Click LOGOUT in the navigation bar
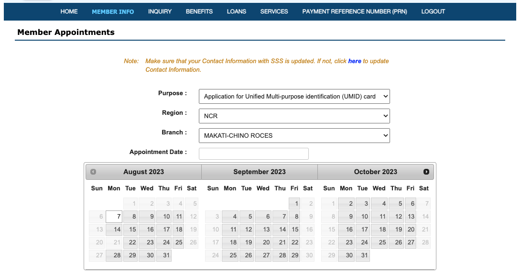Screen dimensions: 521x276 [x=433, y=11]
